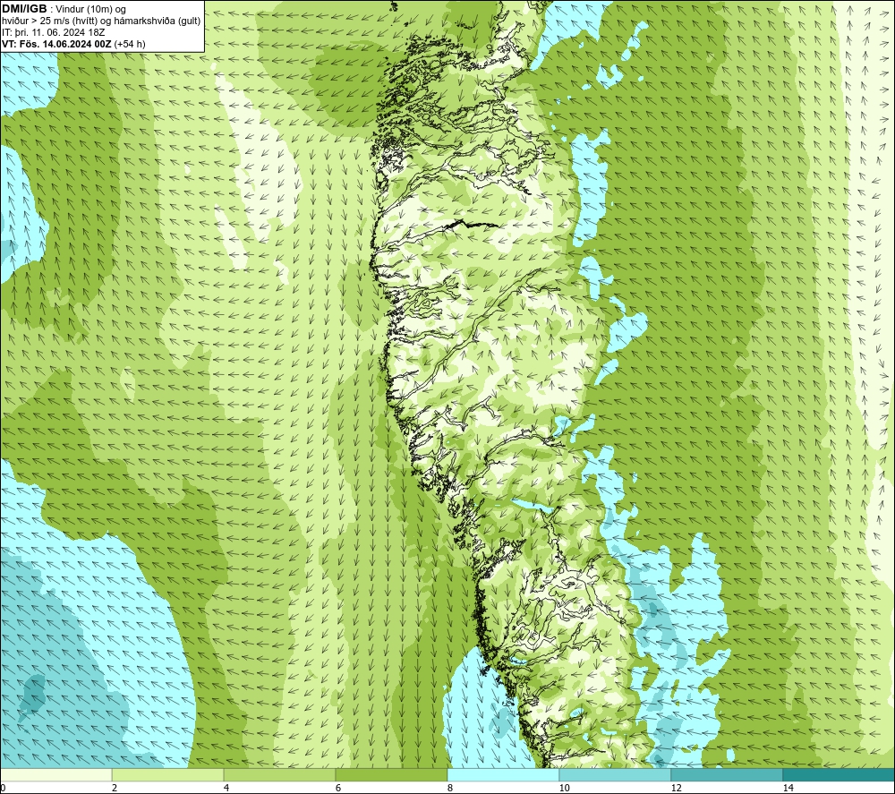Click the "hviður > 25 m/s (hvítt)" line
The width and height of the screenshot is (895, 794).
click(x=49, y=21)
